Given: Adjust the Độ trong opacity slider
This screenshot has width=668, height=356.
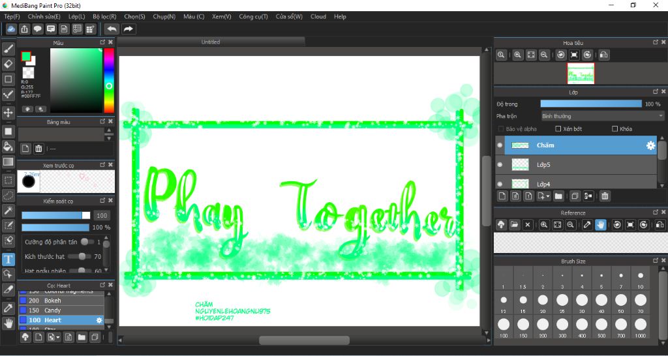Looking at the screenshot, I should [591, 104].
